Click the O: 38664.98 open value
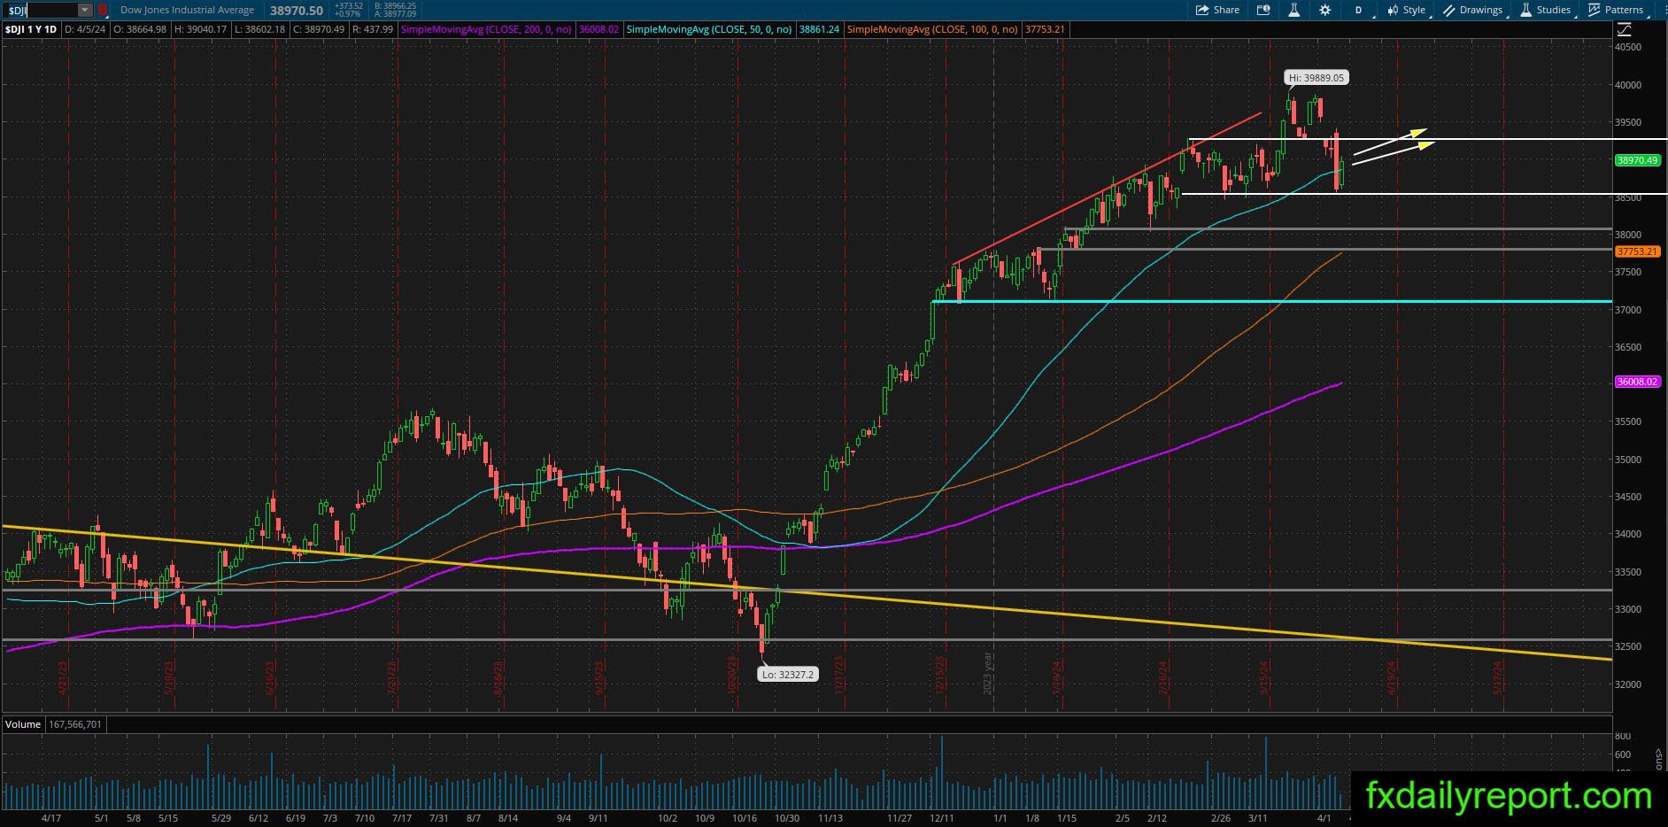This screenshot has height=827, width=1668. [x=140, y=29]
